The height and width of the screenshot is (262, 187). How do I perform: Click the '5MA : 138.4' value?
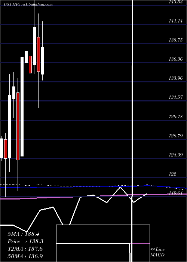23,234
